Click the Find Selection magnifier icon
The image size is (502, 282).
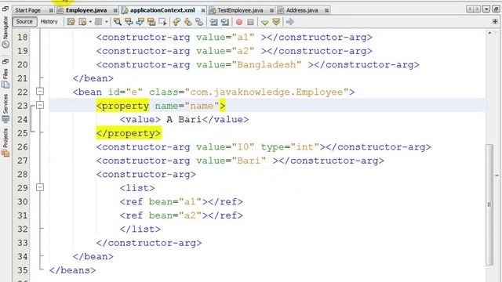(x=118, y=22)
